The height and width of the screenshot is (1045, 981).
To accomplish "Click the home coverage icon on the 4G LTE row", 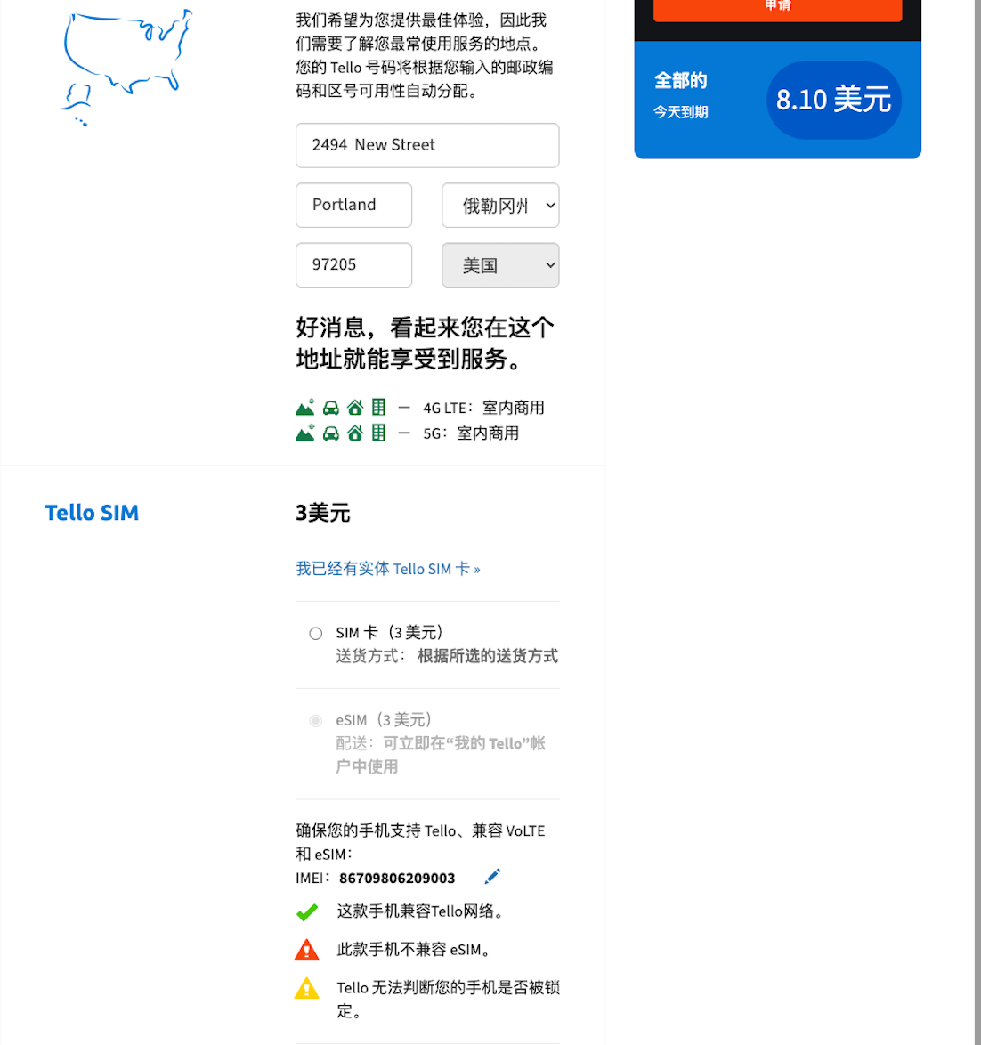I will coord(354,407).
